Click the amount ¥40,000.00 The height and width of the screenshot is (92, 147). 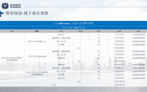(x=119, y=71)
